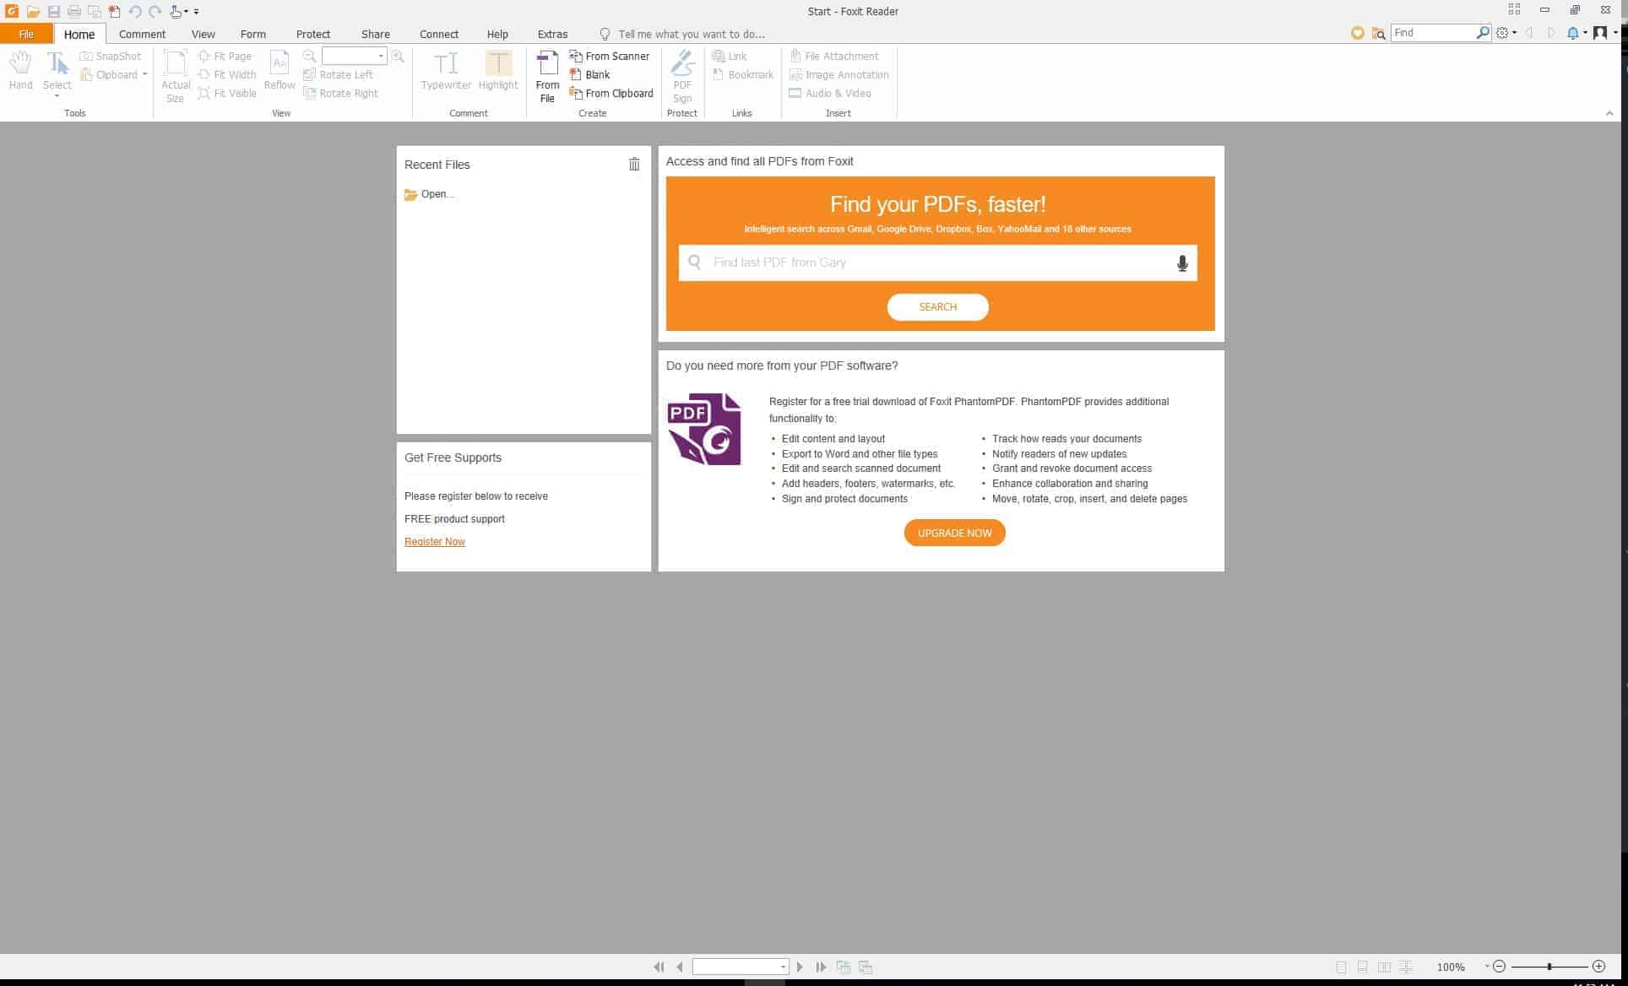Click the status bar zoom out minus button
The height and width of the screenshot is (986, 1628).
coord(1499,967)
